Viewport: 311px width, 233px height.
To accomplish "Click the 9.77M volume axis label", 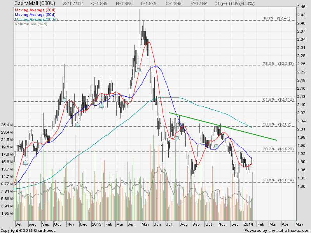I will pyautogui.click(x=7, y=184).
